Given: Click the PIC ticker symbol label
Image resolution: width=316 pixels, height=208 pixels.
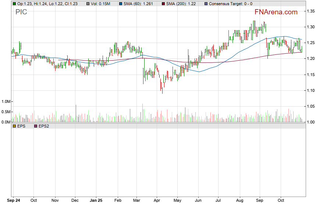Looking at the screenshot, I should click(21, 12).
